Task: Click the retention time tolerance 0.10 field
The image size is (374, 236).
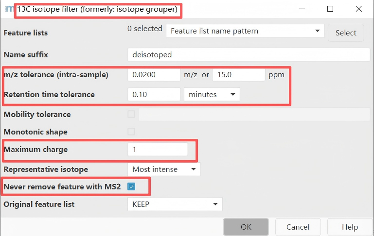Action: point(154,94)
